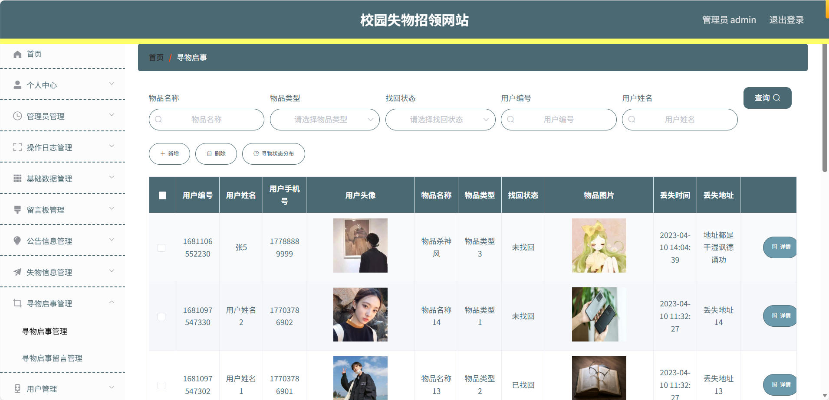Viewport: 829px width, 400px height.
Task: Click document icon on 用户姓名1 row 详情
Action: coord(775,385)
